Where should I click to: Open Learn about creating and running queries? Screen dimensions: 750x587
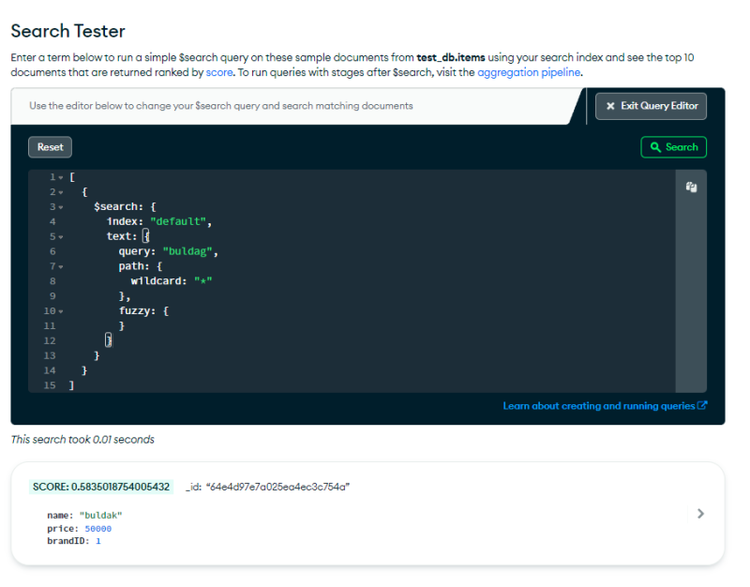pos(598,406)
